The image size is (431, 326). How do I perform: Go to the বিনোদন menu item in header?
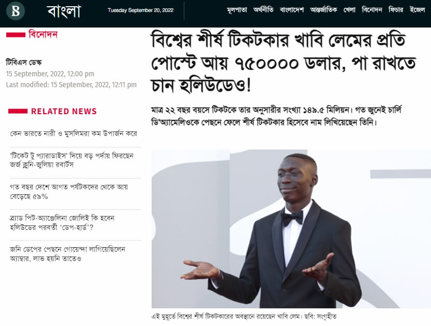click(372, 10)
